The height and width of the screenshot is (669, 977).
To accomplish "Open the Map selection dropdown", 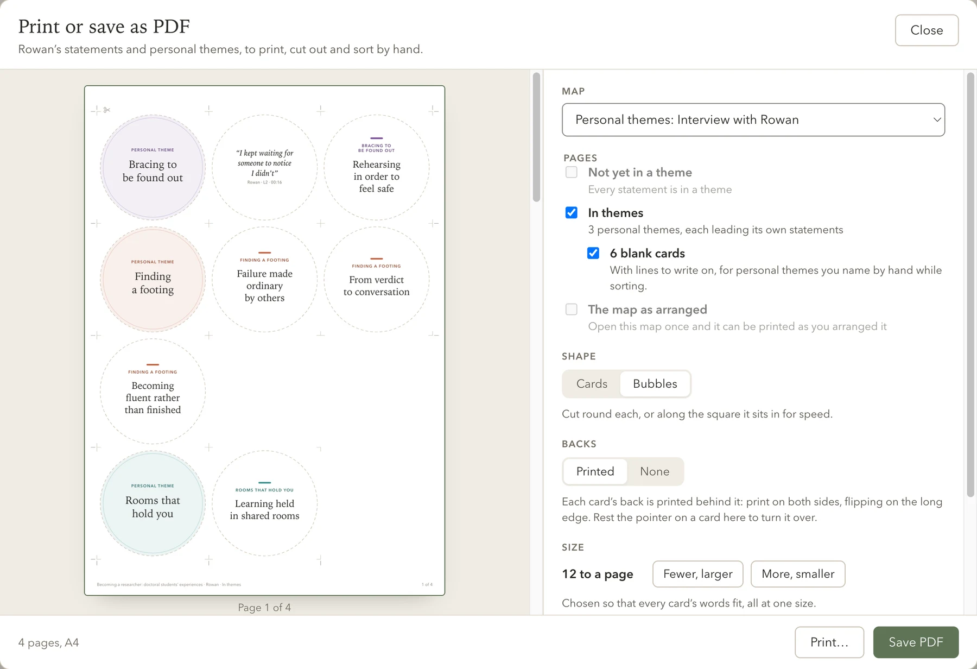I will pyautogui.click(x=753, y=119).
